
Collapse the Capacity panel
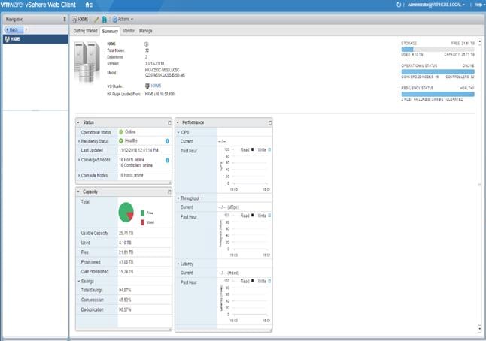(78, 192)
